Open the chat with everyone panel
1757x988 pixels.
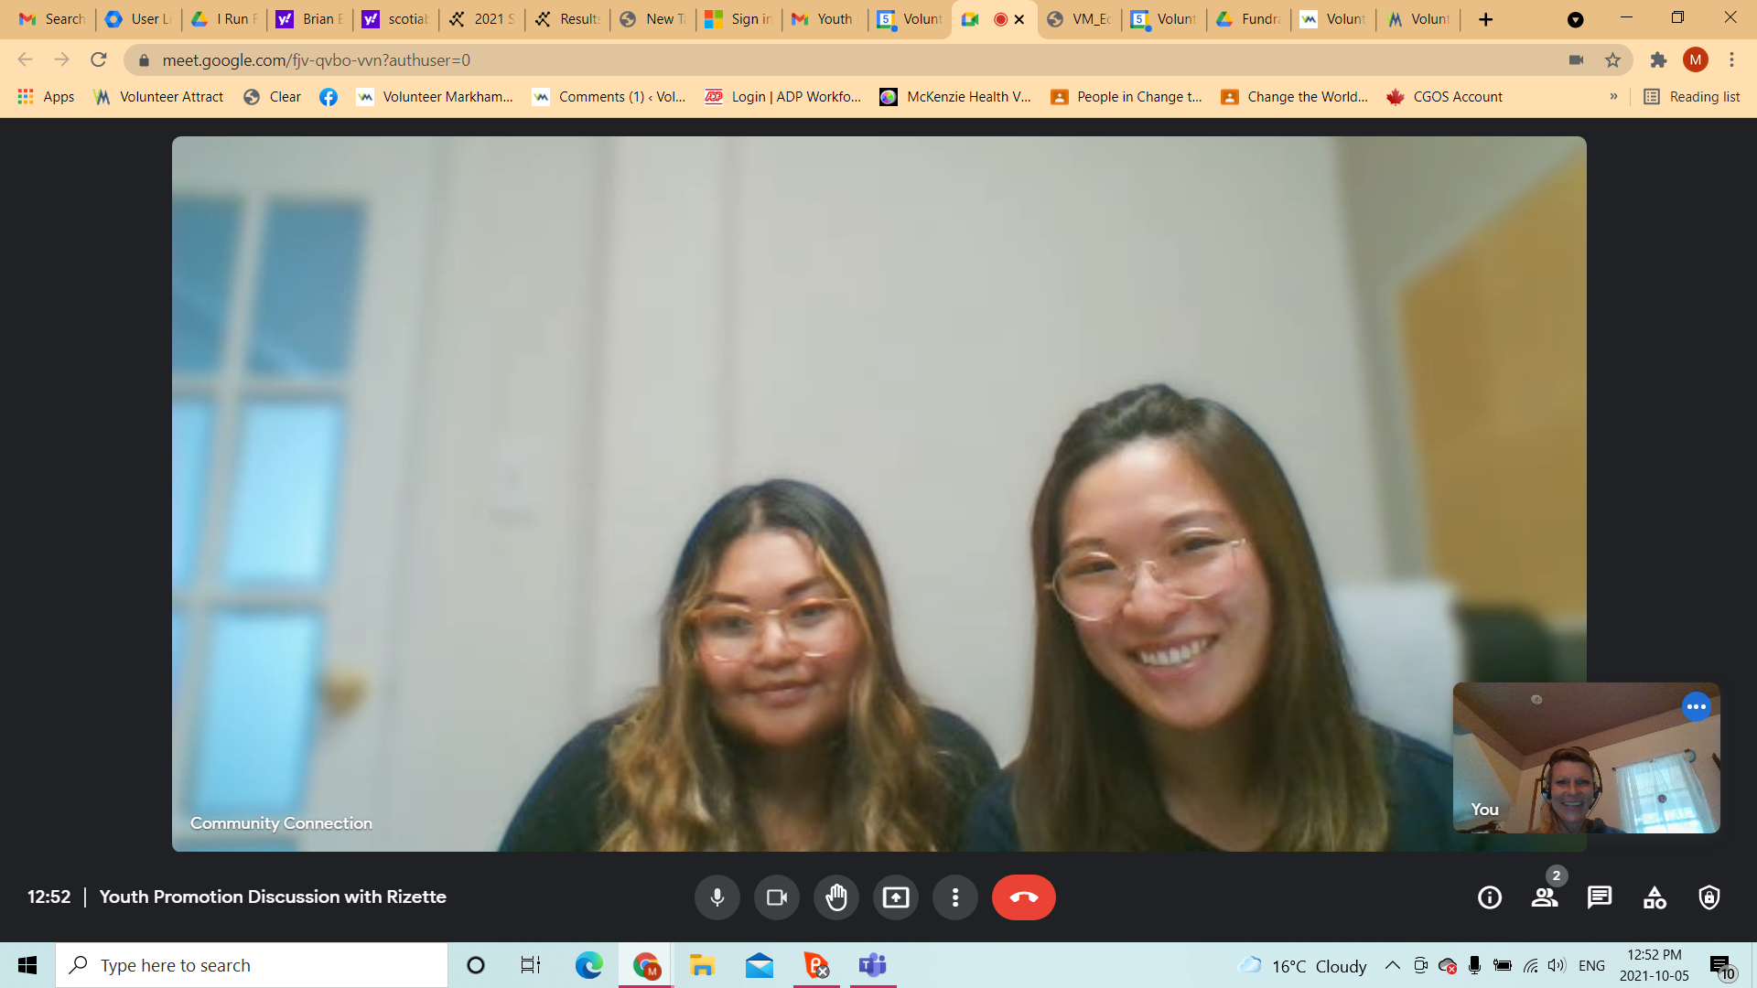point(1600,897)
